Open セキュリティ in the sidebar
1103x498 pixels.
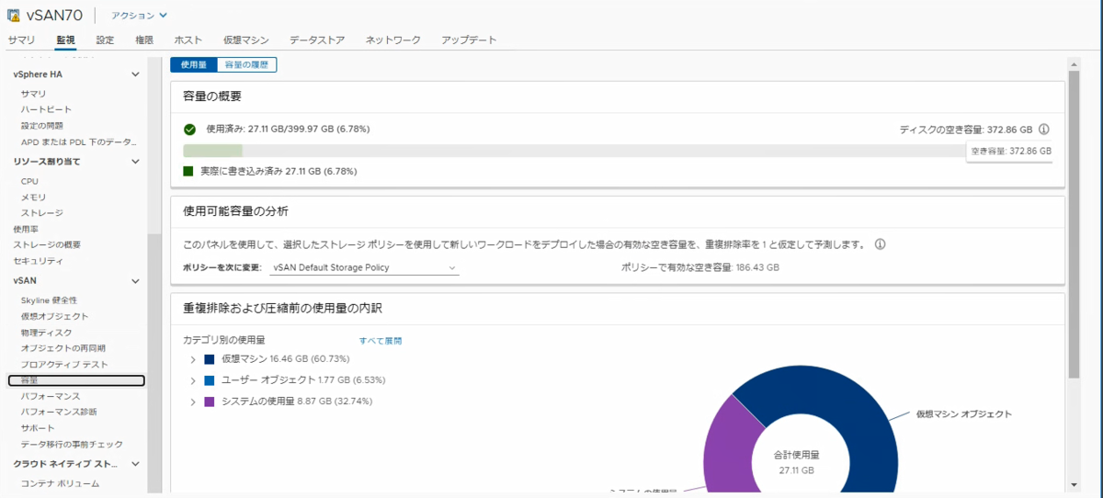click(x=38, y=260)
